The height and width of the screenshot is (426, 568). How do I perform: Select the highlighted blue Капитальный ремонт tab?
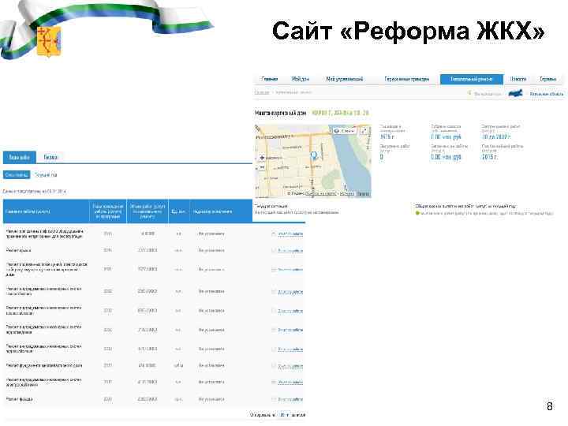click(472, 80)
